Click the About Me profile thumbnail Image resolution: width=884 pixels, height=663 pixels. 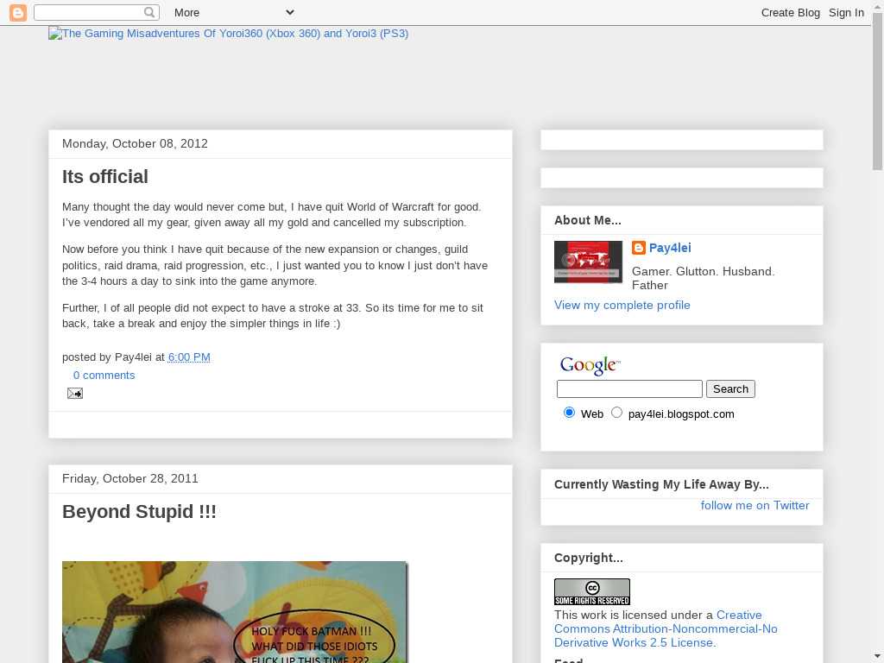point(588,262)
